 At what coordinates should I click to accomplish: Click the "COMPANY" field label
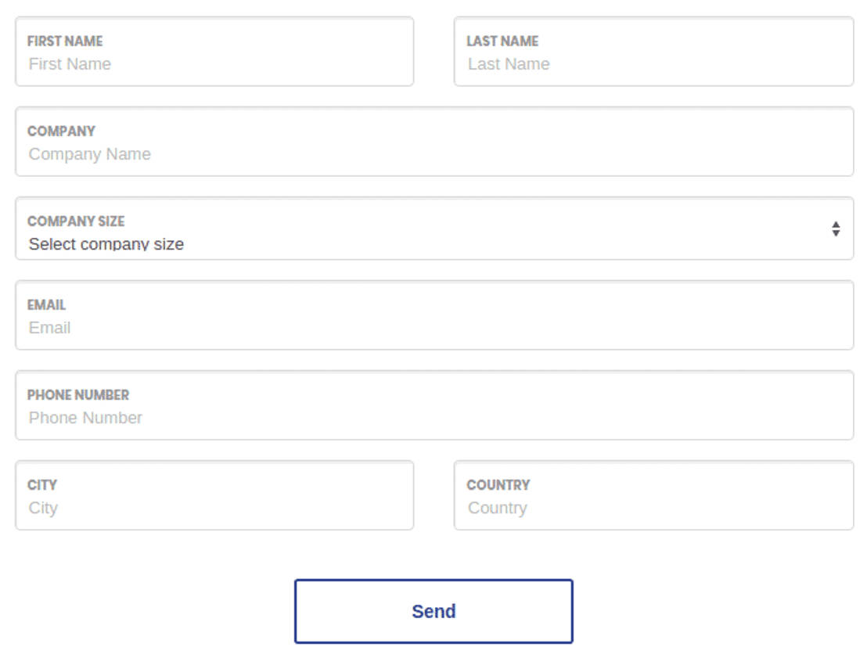[61, 131]
